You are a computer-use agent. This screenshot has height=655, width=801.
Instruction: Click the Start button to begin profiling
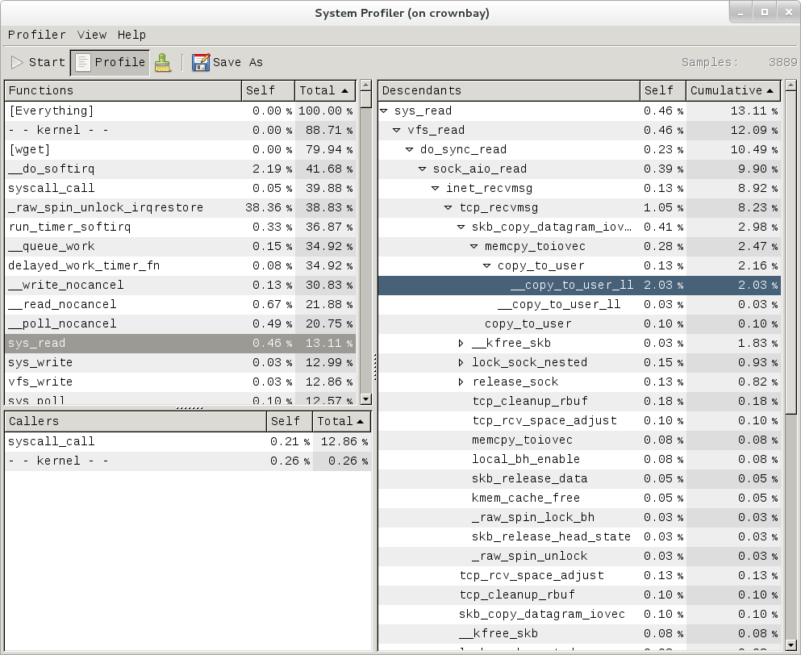38,62
